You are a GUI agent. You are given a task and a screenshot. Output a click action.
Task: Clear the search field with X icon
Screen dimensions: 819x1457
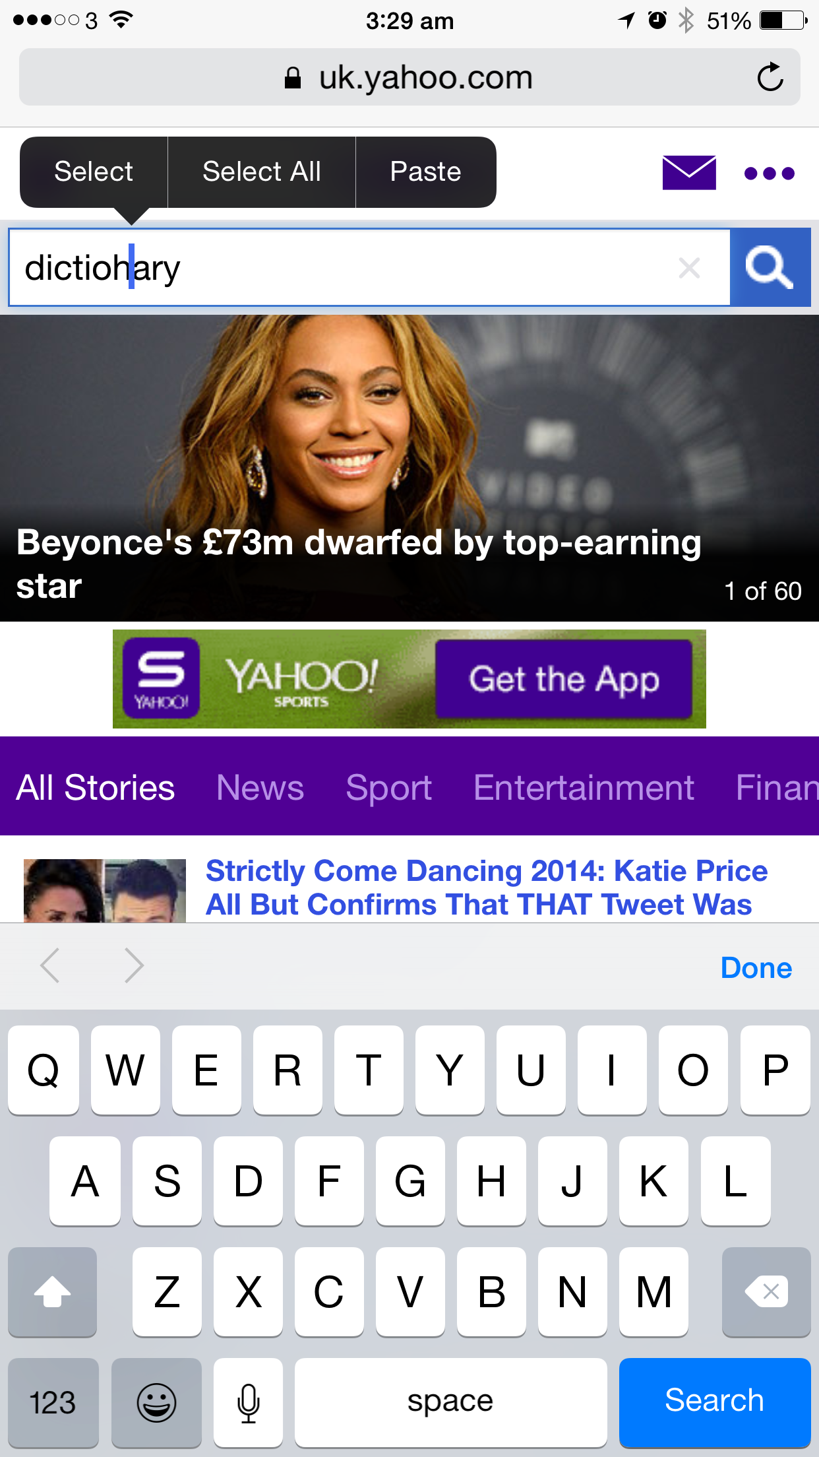pos(690,268)
